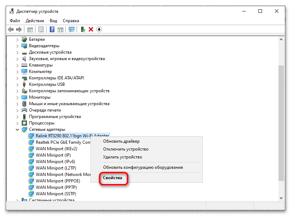This screenshot has width=291, height=216.
Task: Open the Вид menu
Action: (53, 21)
